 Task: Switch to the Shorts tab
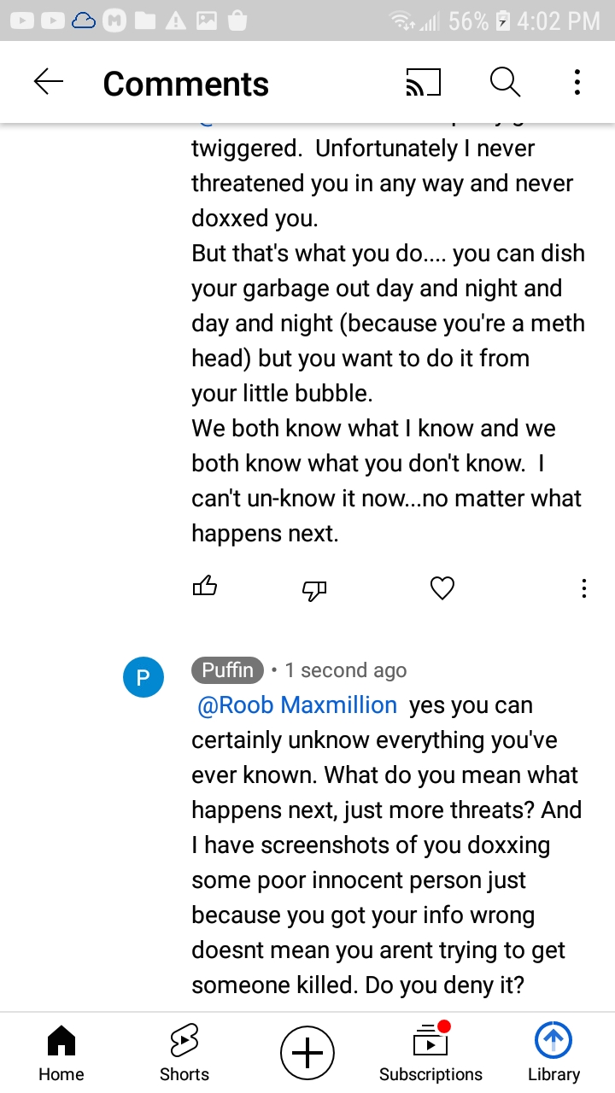(184, 1053)
